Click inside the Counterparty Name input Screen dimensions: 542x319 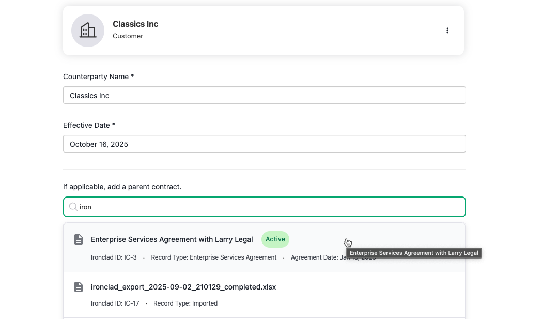(x=265, y=95)
